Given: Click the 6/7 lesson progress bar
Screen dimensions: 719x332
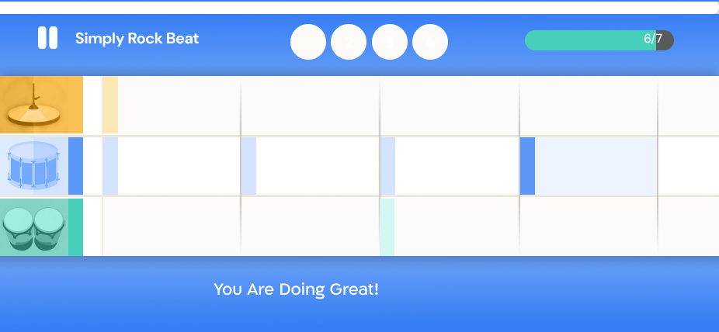Looking at the screenshot, I should point(599,40).
